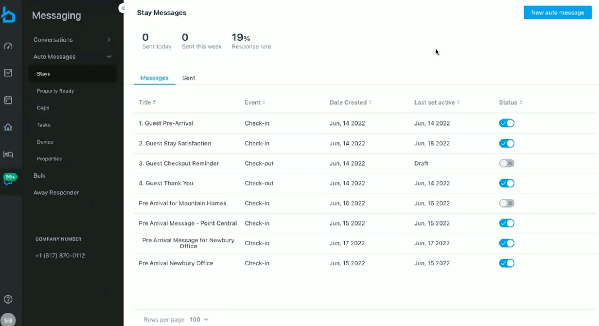The height and width of the screenshot is (326, 599).
Task: Click the New auto message button
Action: point(557,12)
